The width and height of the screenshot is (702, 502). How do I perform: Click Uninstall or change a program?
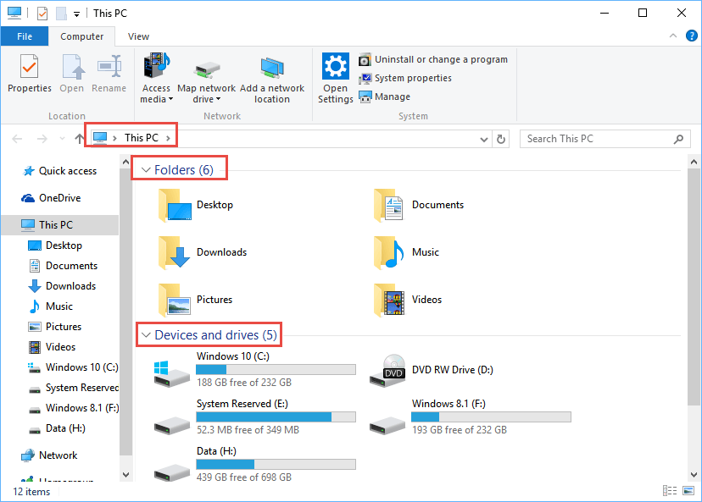pyautogui.click(x=433, y=59)
